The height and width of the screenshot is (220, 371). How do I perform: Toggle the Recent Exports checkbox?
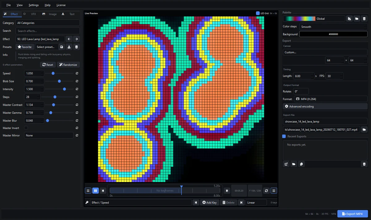(x=284, y=136)
